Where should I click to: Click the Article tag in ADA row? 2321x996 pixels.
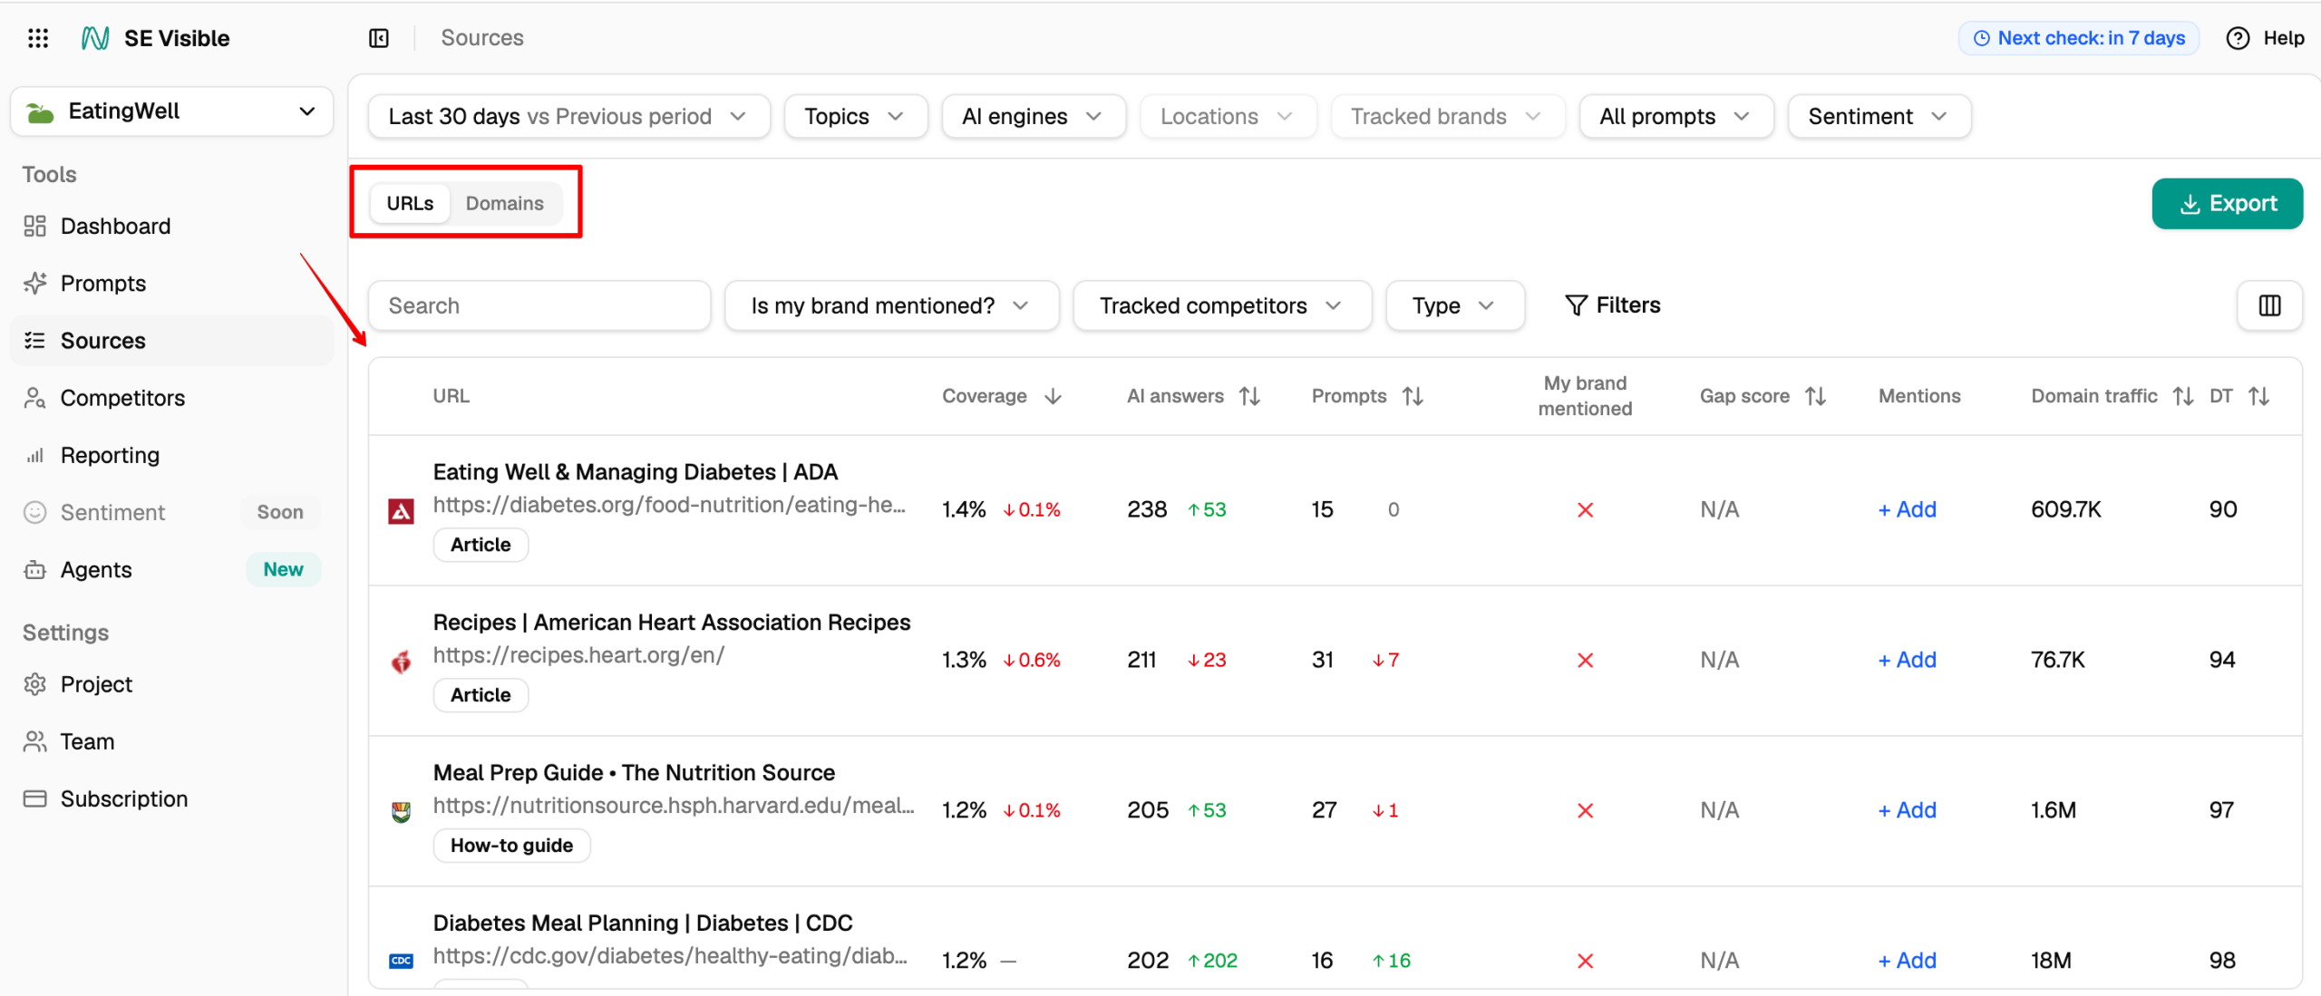[481, 545]
